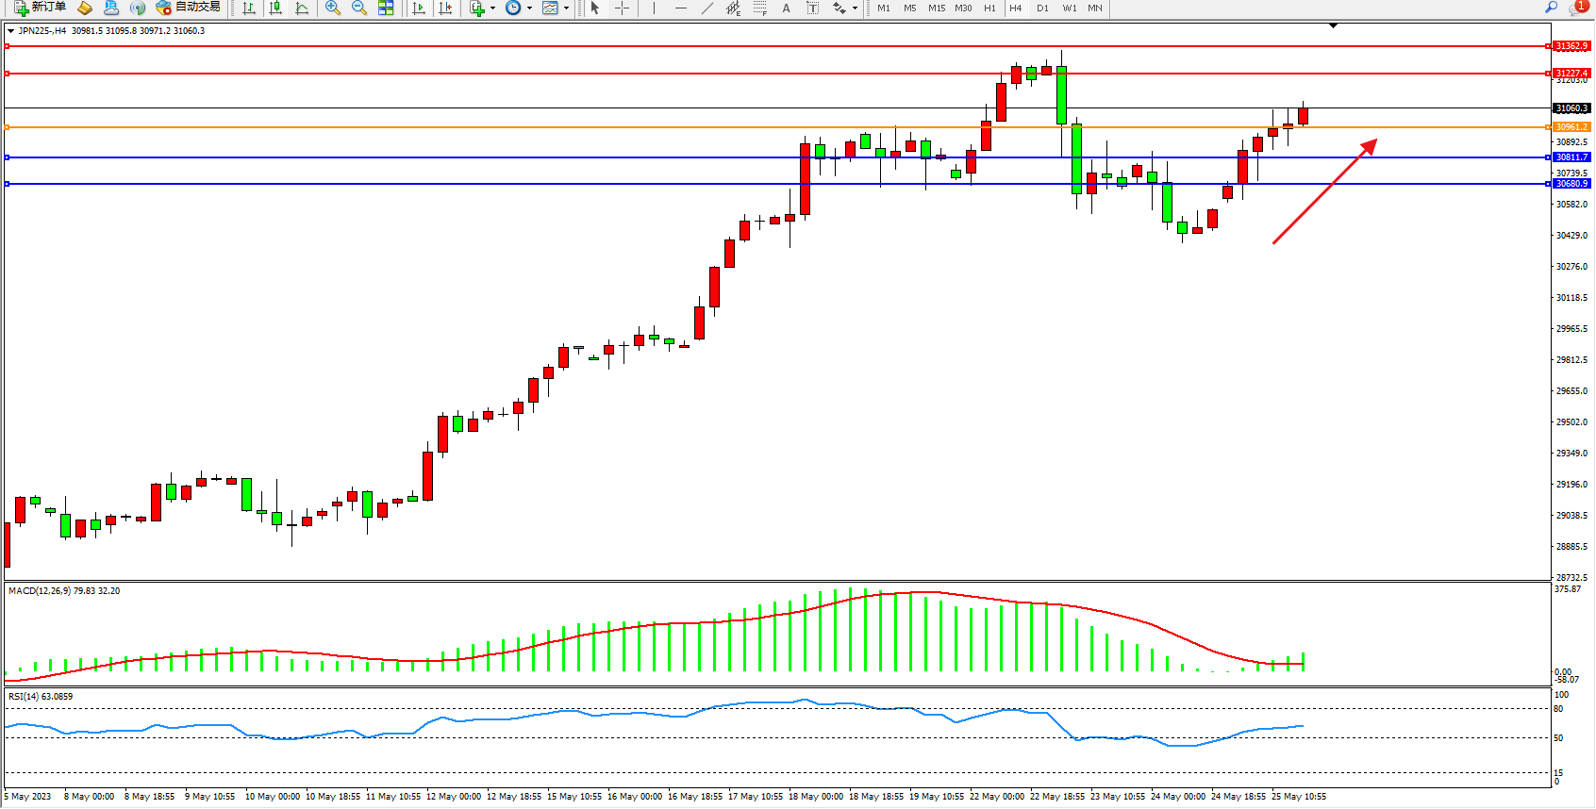The width and height of the screenshot is (1596, 809).
Task: Select the crosshair tool
Action: [x=622, y=8]
